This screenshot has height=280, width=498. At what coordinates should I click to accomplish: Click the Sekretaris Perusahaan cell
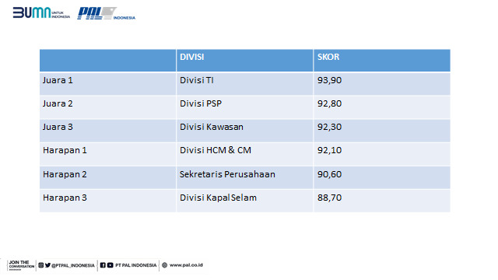244,177
